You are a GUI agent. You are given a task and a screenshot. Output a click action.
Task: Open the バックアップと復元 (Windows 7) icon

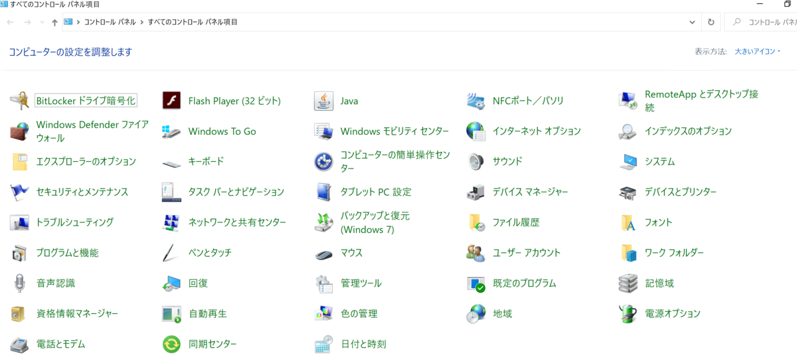coord(323,222)
